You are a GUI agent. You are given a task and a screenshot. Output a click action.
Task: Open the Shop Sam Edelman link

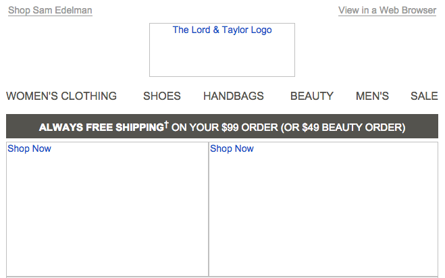[50, 10]
